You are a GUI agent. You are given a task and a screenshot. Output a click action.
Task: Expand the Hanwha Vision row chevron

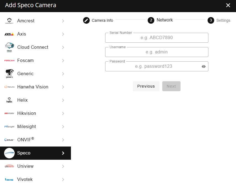tap(63, 87)
